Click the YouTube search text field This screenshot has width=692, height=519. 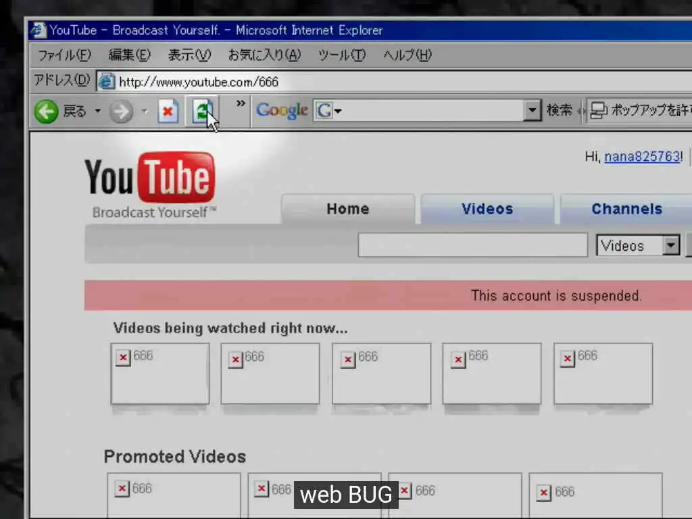click(472, 245)
